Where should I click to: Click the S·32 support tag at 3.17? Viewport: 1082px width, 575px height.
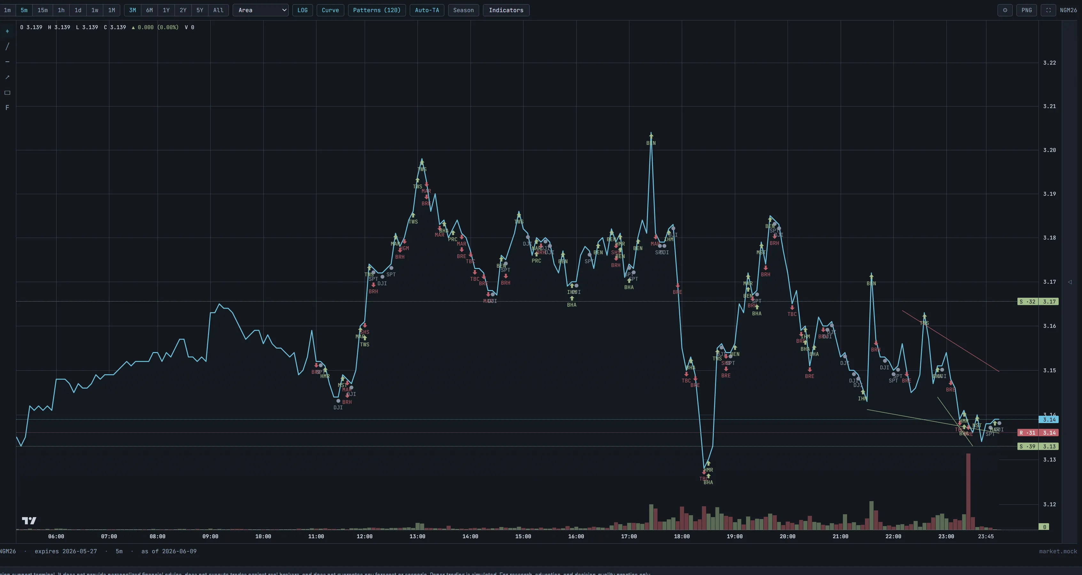1027,301
